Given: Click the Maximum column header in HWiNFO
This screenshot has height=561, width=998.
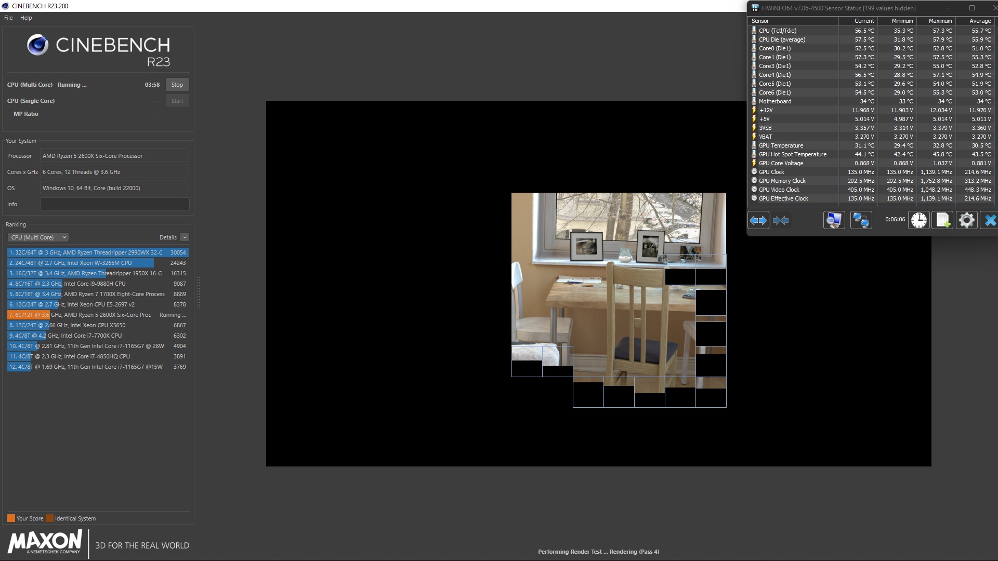Looking at the screenshot, I should (936, 21).
